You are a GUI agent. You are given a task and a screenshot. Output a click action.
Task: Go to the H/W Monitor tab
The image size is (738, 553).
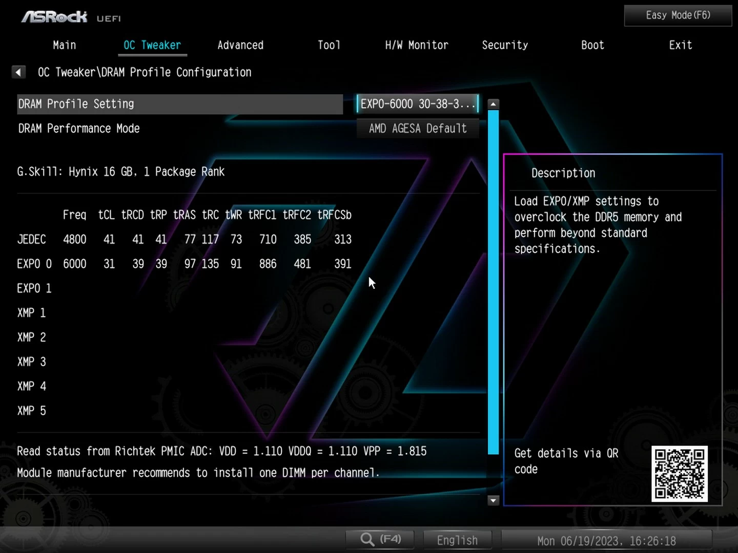417,45
